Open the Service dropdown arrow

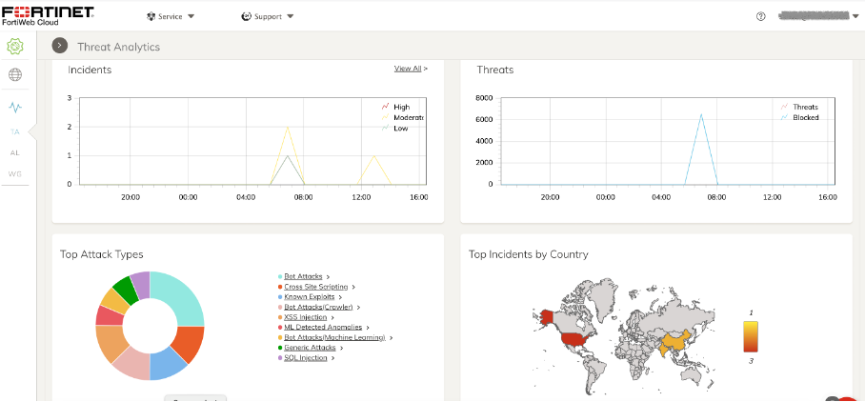tap(191, 17)
